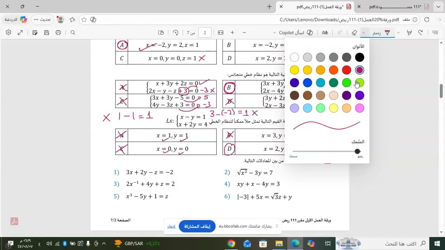
Task: Open the Windows Start menu
Action: 437,243
